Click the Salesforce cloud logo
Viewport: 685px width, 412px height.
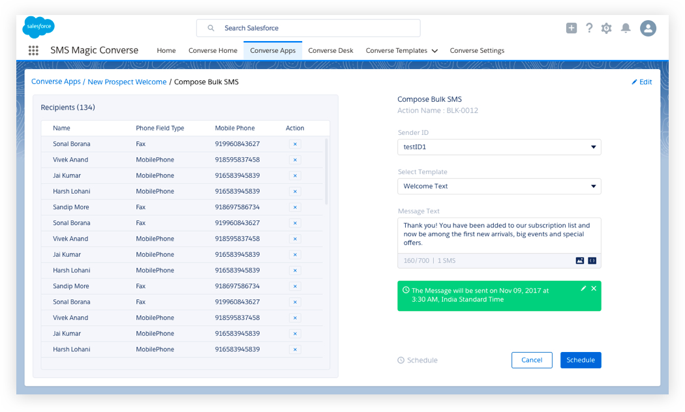[38, 27]
